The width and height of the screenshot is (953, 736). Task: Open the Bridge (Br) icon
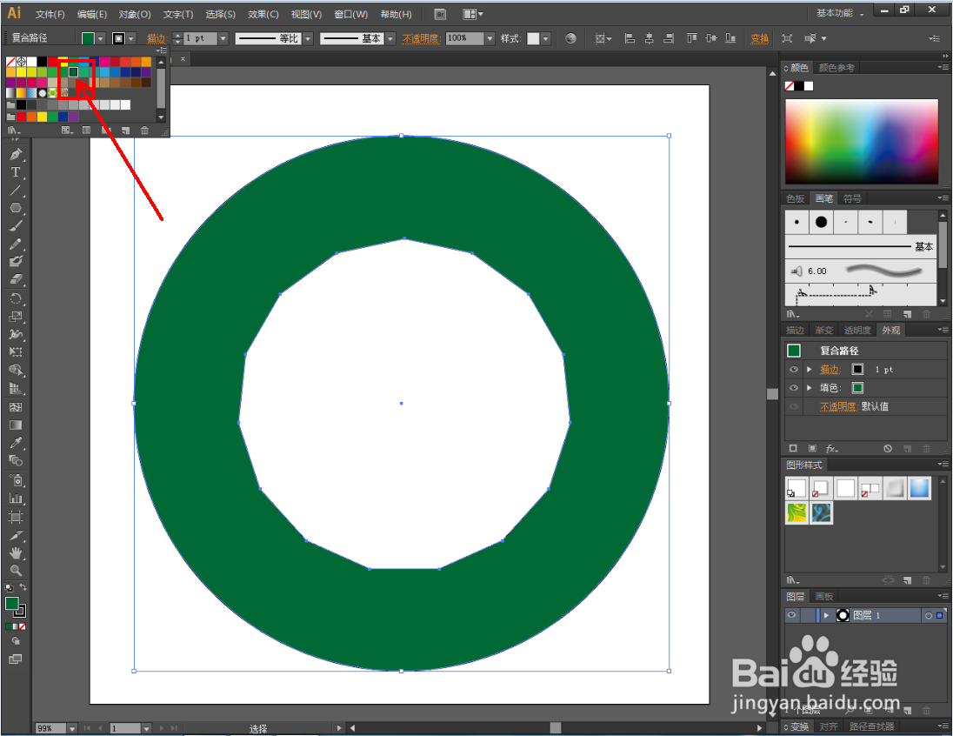pos(440,14)
